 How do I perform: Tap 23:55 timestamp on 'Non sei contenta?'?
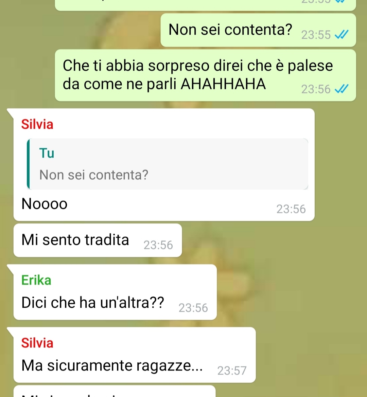pos(316,35)
